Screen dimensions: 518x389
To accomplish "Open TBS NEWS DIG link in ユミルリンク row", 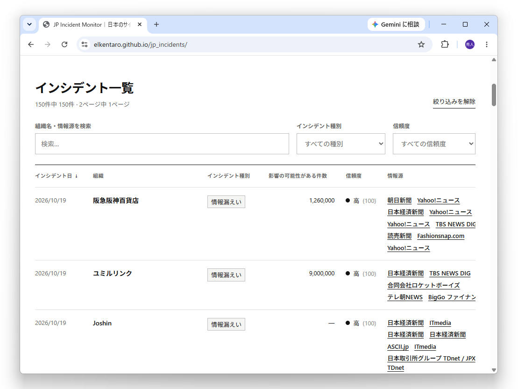I will 450,274.
